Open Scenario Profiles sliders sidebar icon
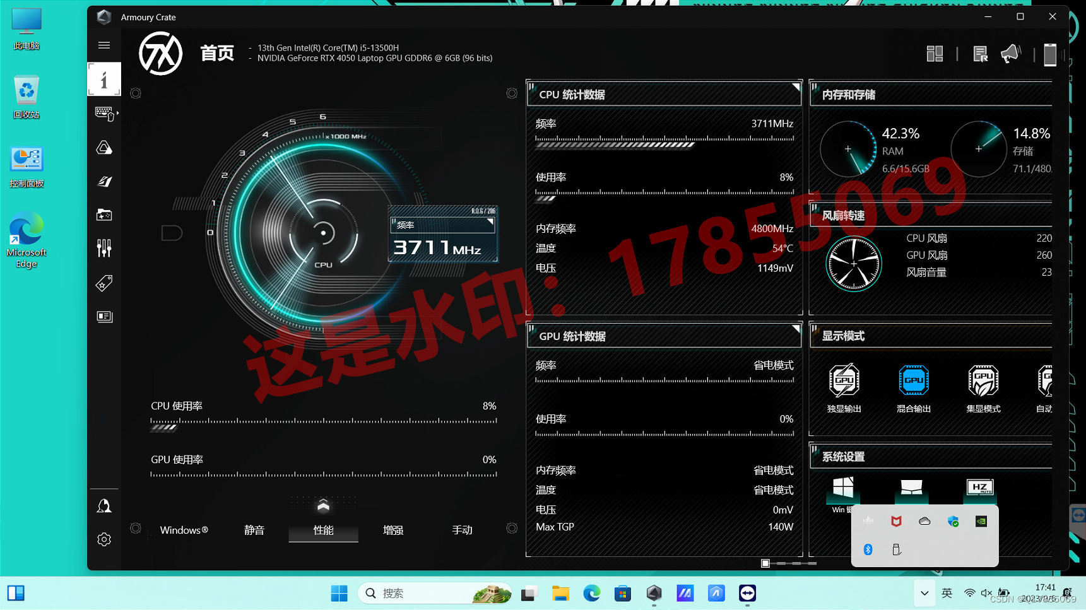The image size is (1086, 610). coord(104,249)
